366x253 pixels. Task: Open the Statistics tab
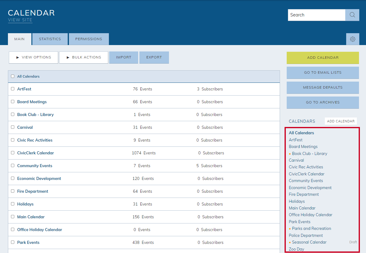tap(50, 39)
